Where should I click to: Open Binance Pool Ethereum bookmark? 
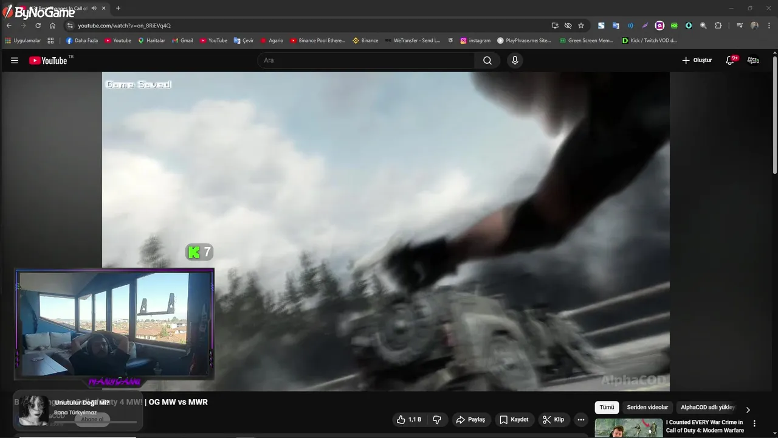317,41
